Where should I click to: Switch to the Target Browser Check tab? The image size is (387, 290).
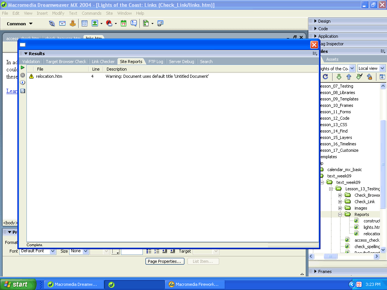[x=66, y=62]
